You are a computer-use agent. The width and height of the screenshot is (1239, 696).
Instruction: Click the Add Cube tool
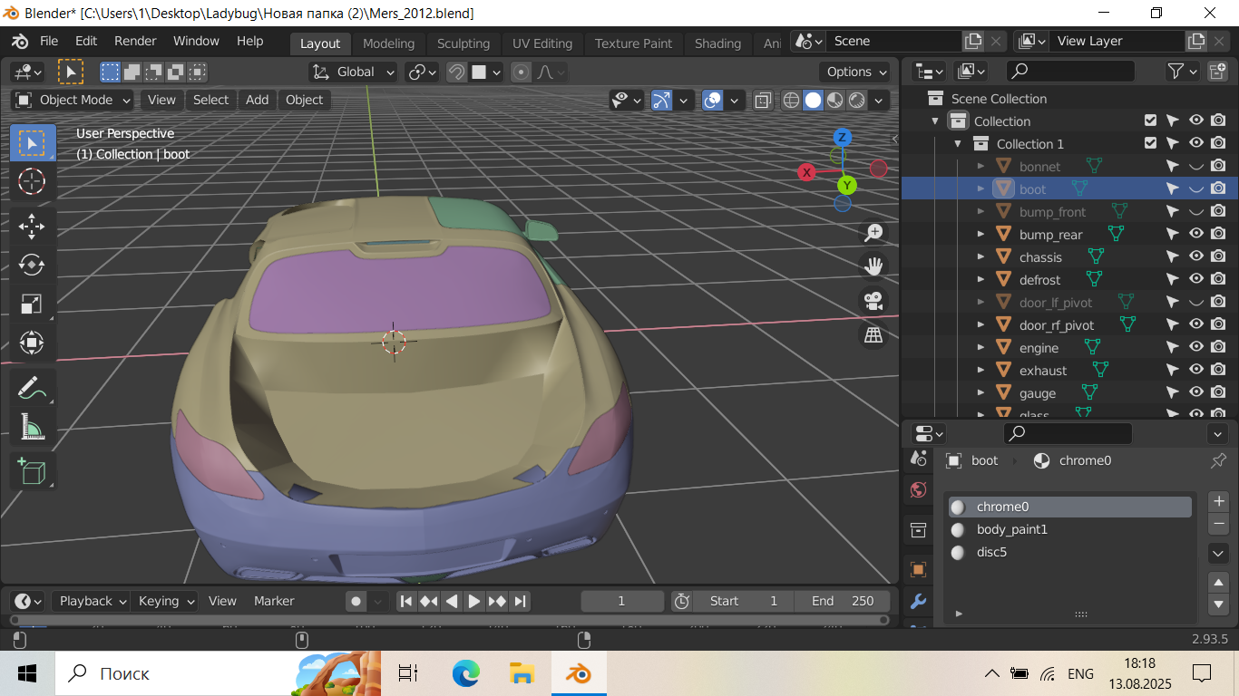click(x=32, y=471)
